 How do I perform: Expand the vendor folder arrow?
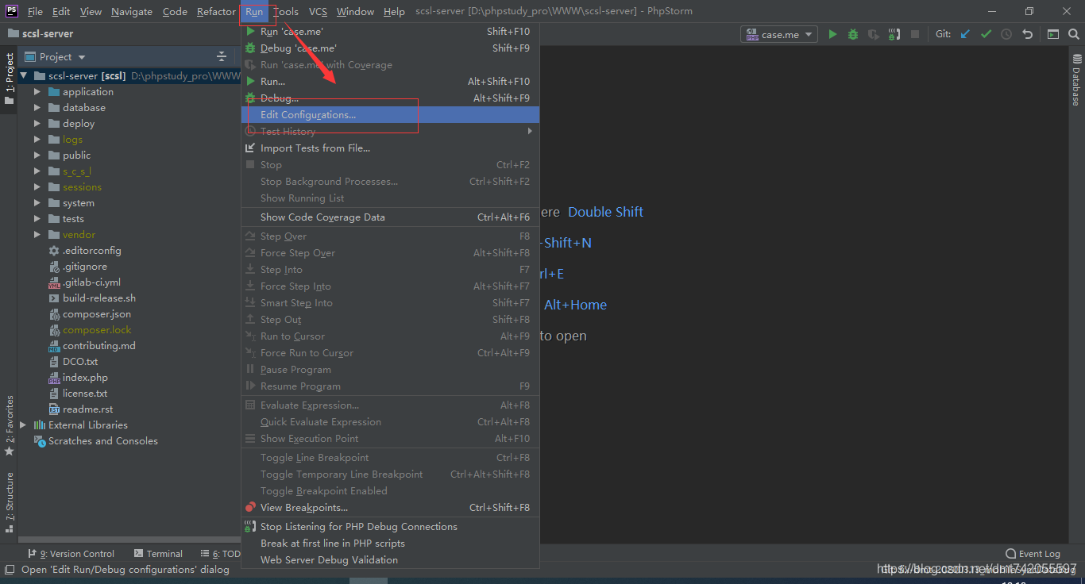[37, 235]
